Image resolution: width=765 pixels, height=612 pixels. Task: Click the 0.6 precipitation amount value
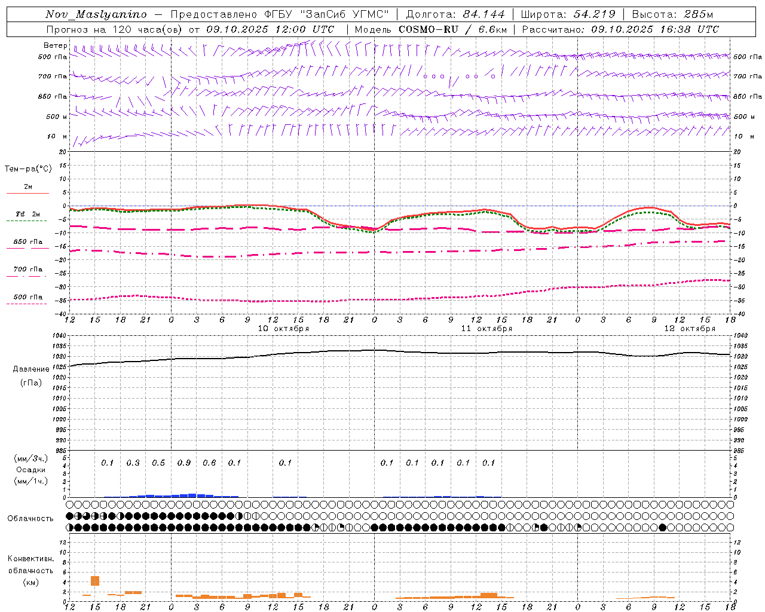[x=209, y=463]
